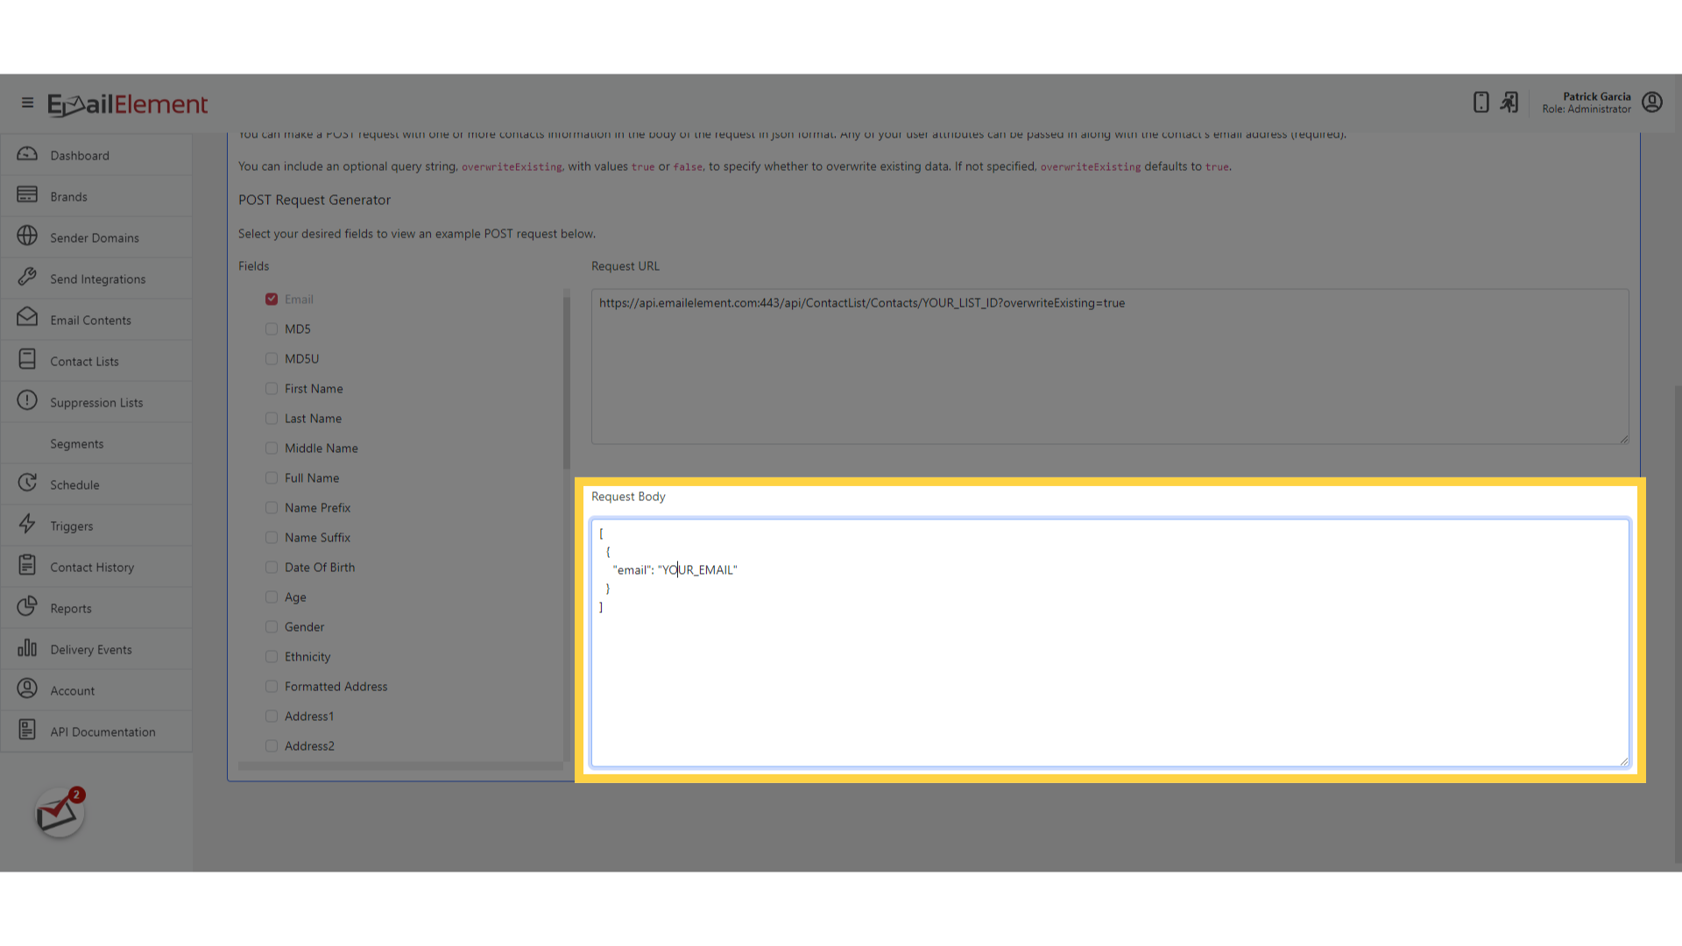Click the Contact History clipboard icon

click(27, 566)
